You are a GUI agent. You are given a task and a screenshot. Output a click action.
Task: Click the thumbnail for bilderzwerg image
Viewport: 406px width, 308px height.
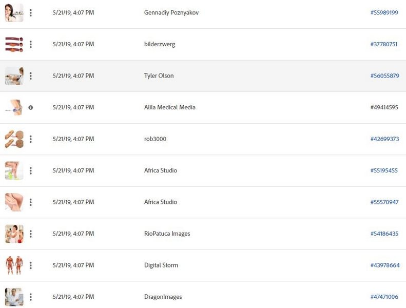pos(14,45)
